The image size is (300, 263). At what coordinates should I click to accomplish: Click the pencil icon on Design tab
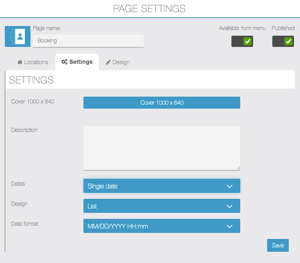click(108, 62)
